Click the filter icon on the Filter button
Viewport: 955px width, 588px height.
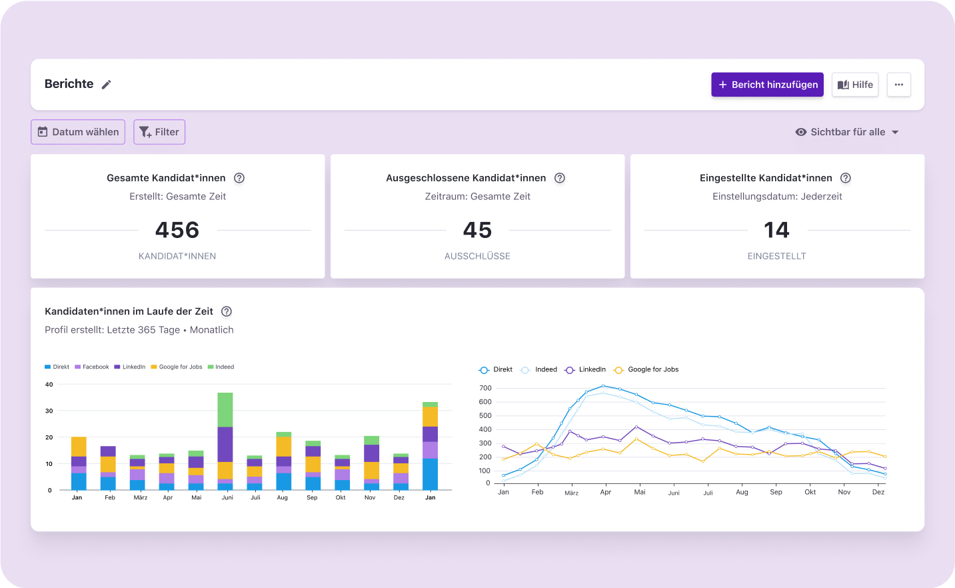[x=145, y=131]
